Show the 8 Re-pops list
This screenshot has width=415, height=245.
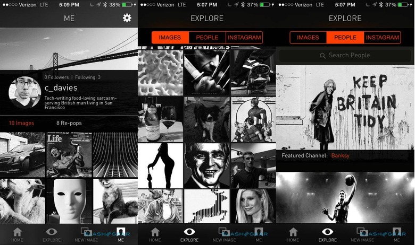click(x=69, y=123)
